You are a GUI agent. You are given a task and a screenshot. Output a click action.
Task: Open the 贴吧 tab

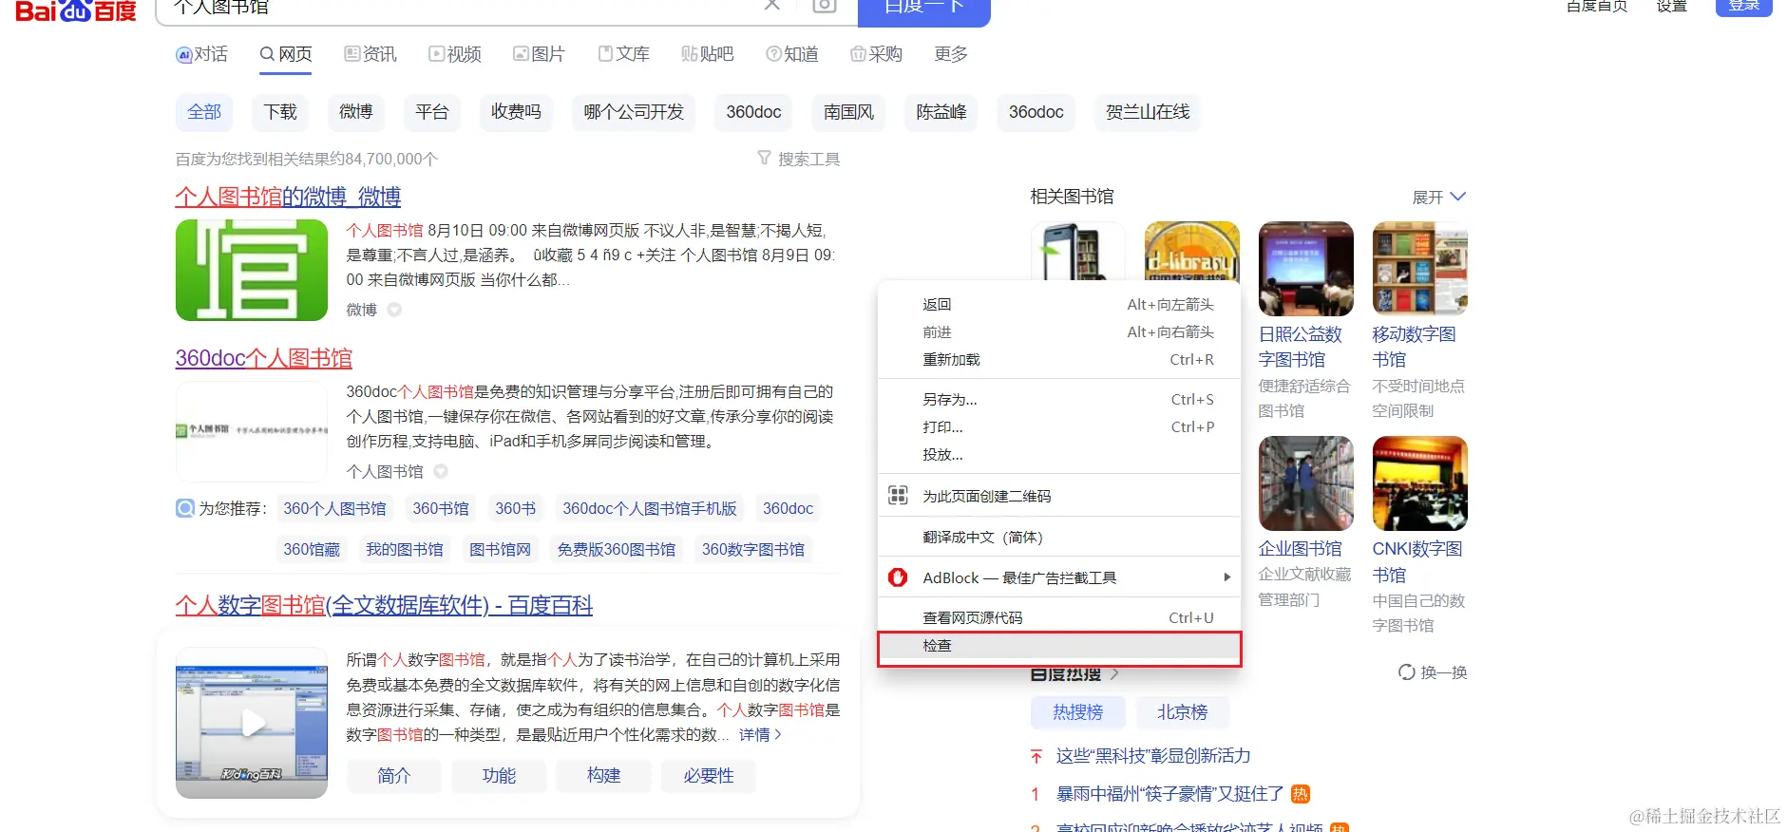click(x=708, y=54)
